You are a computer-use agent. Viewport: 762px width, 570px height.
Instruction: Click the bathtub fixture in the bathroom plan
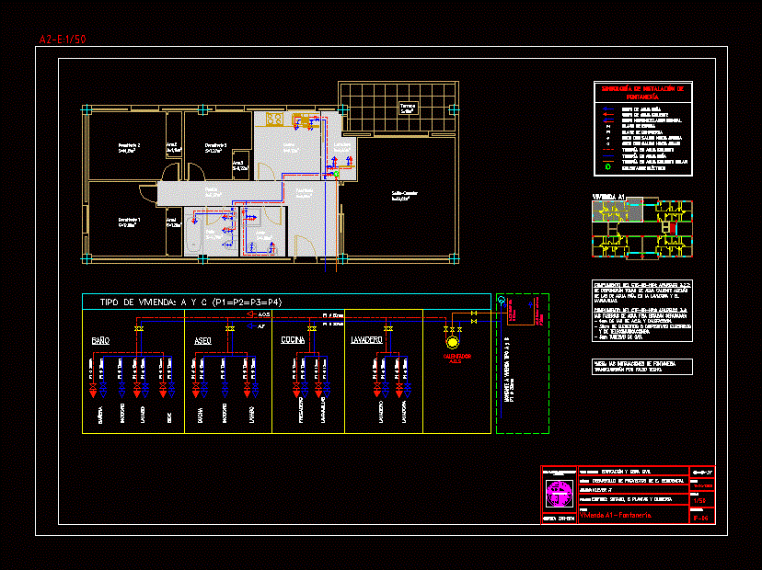[192, 236]
